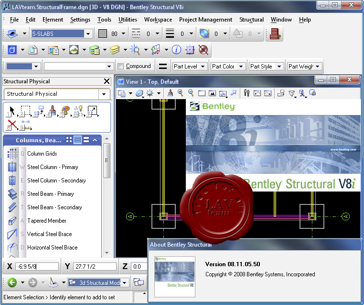
Task: Click Window Area icon in View 1
Action: pos(202,93)
